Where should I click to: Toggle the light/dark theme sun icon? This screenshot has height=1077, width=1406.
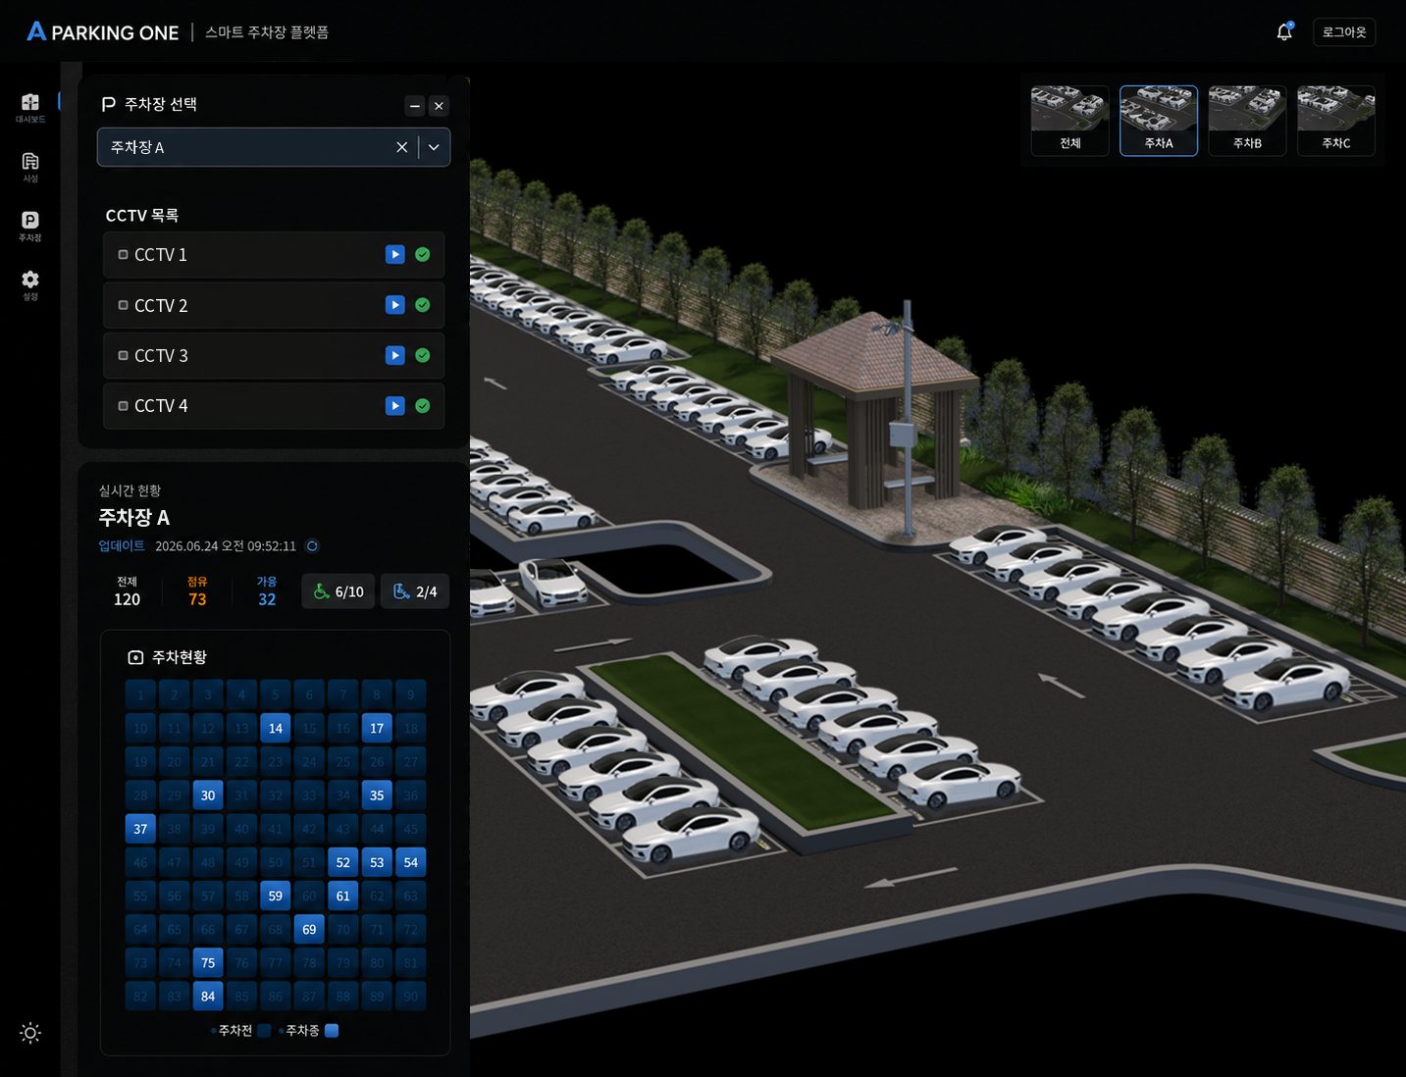[x=30, y=1033]
